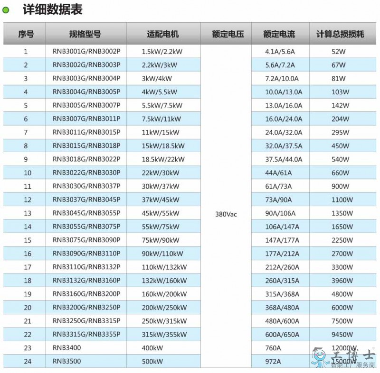
Task: Click model cell RNB3055G/RNB3075P
Action: pyautogui.click(x=86, y=227)
